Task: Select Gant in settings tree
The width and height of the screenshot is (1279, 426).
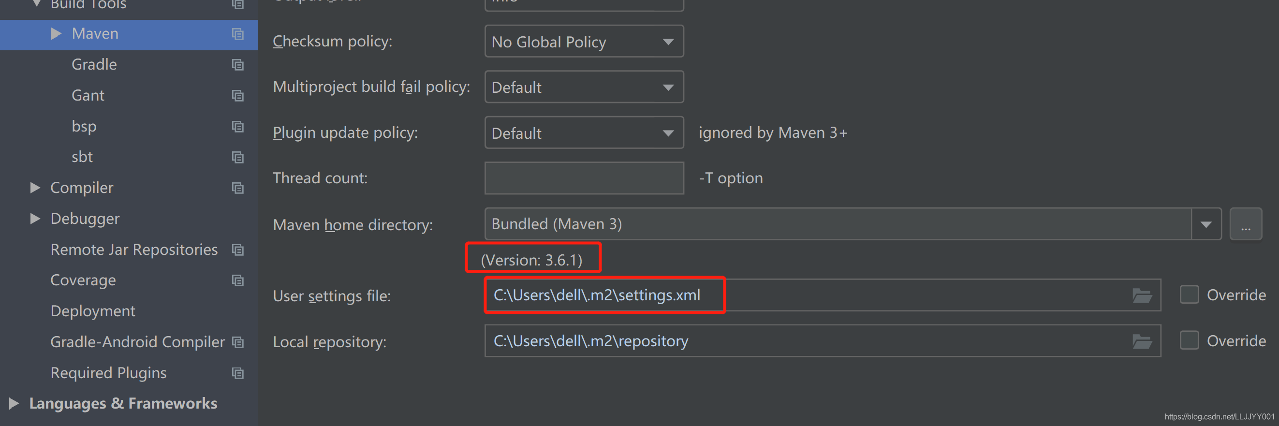Action: [88, 95]
